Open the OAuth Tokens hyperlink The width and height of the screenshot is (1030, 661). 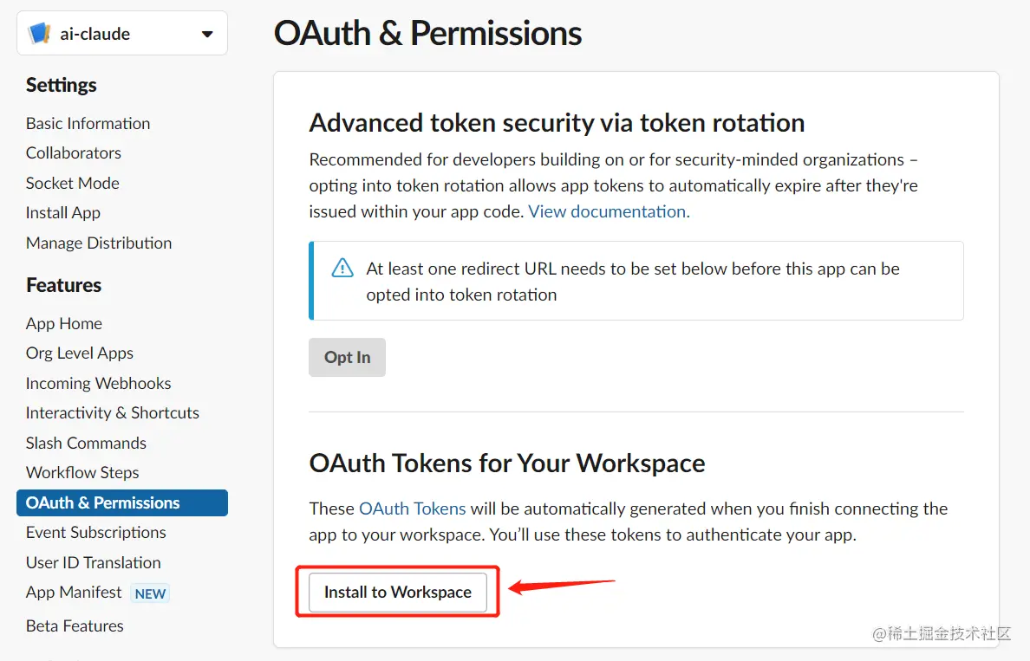coord(413,509)
